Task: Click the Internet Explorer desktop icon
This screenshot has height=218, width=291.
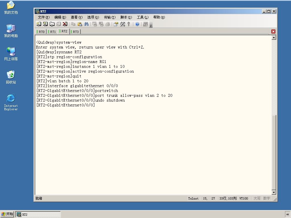Action: pyautogui.click(x=11, y=102)
